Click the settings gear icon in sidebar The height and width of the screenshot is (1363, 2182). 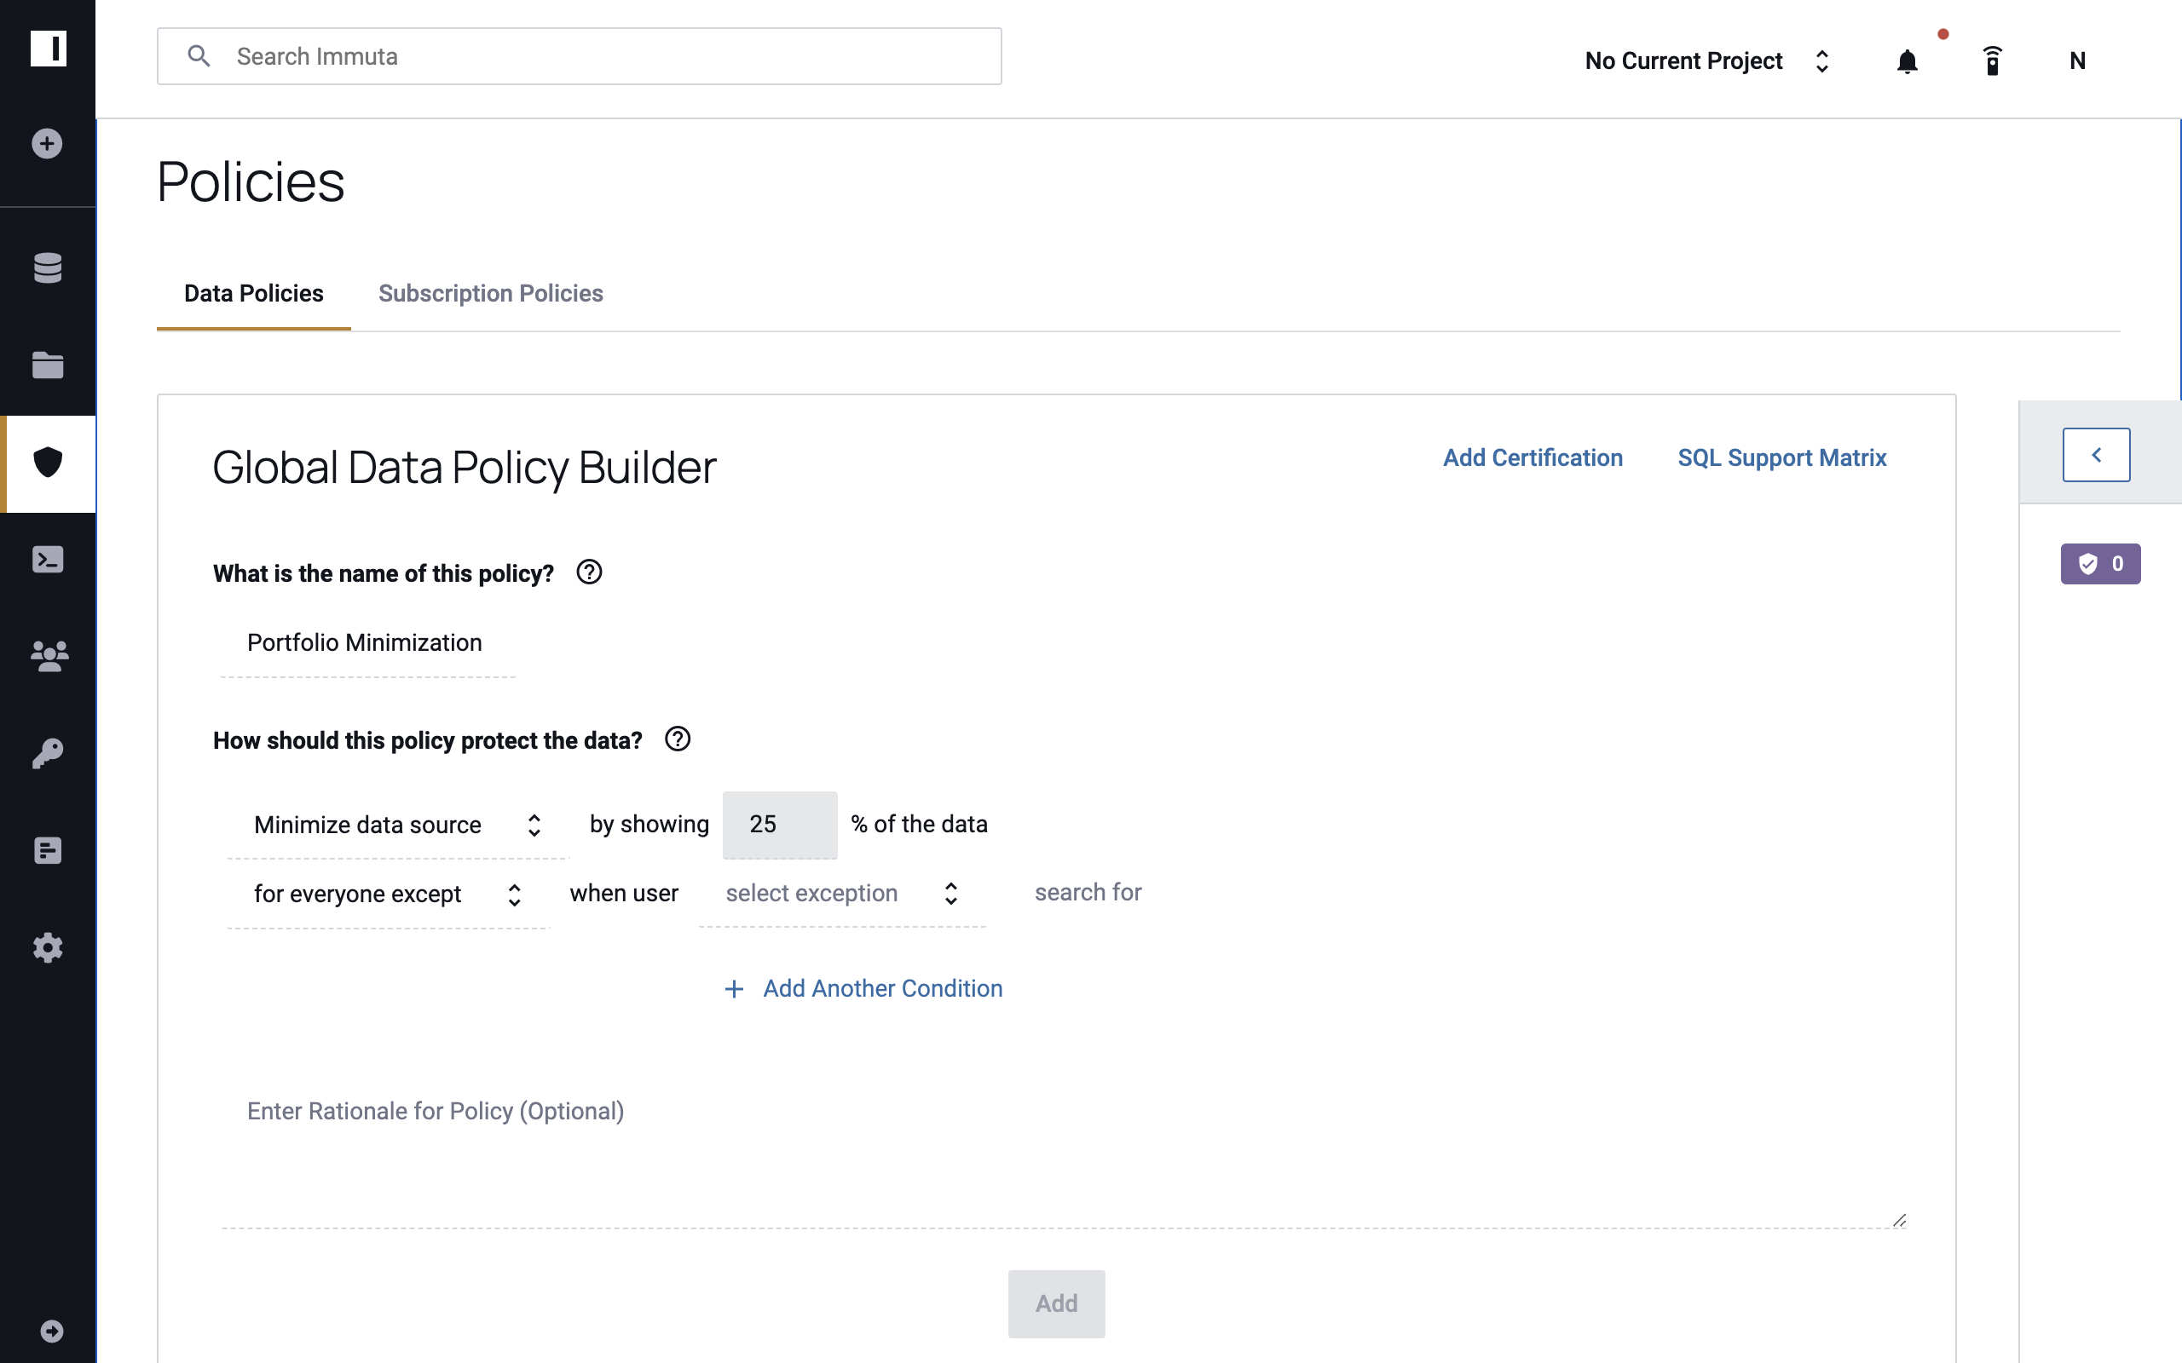point(47,947)
